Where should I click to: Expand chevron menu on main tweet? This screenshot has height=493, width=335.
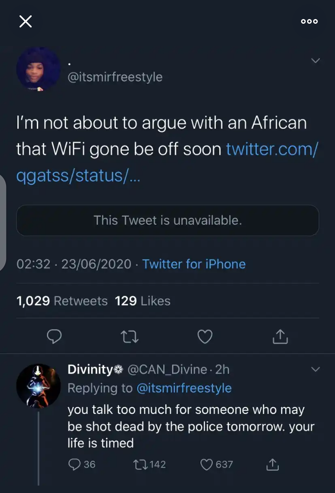[x=315, y=61]
